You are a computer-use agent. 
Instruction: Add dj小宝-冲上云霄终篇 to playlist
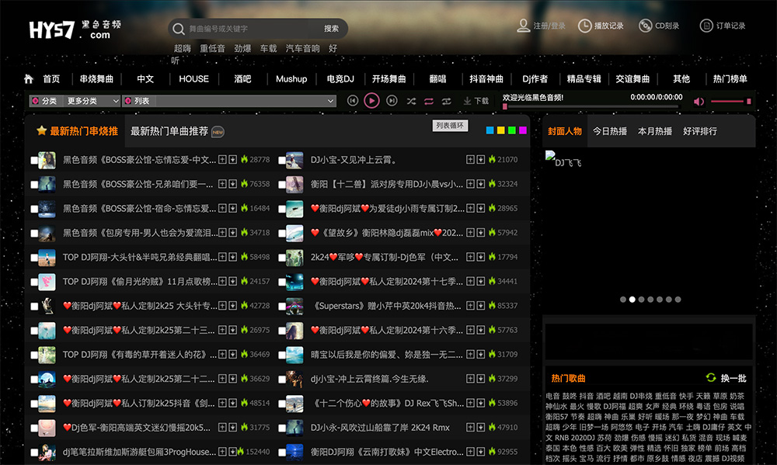pos(470,378)
